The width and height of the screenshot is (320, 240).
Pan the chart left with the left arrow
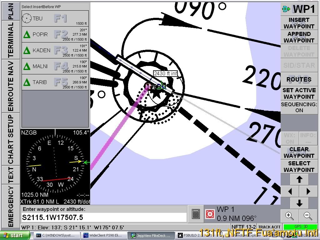point(290,191)
